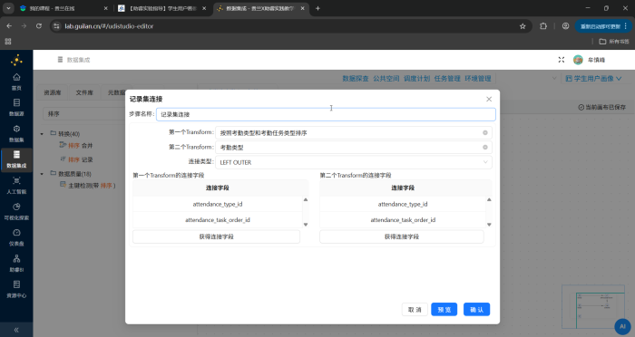Viewport: 635px width, 337px height.
Task: Select the 数据集成 sidebar icon
Action: click(16, 155)
